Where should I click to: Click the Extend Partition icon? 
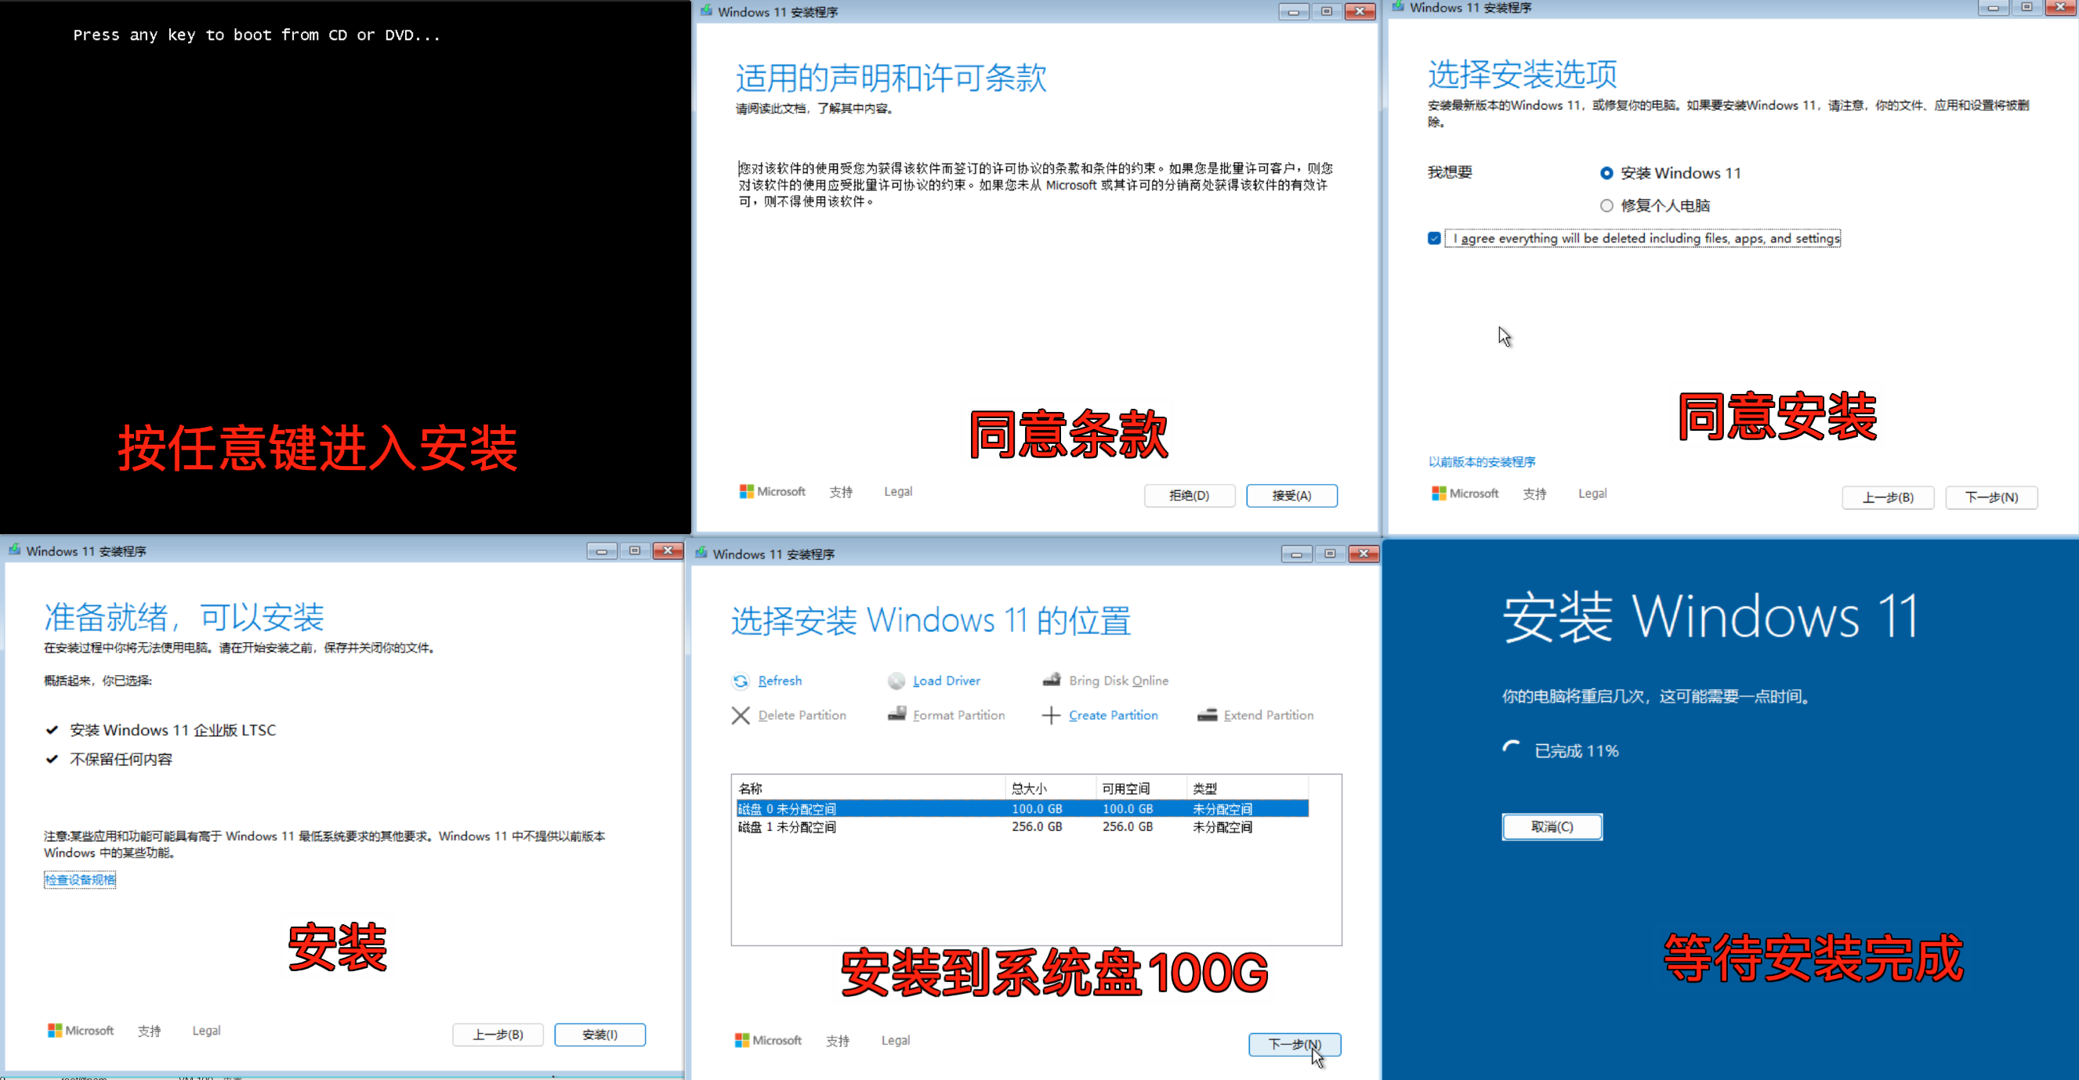pos(1207,715)
